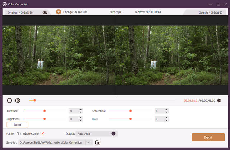
Task: Increase the Contrast value stepper
Action: (80, 110)
